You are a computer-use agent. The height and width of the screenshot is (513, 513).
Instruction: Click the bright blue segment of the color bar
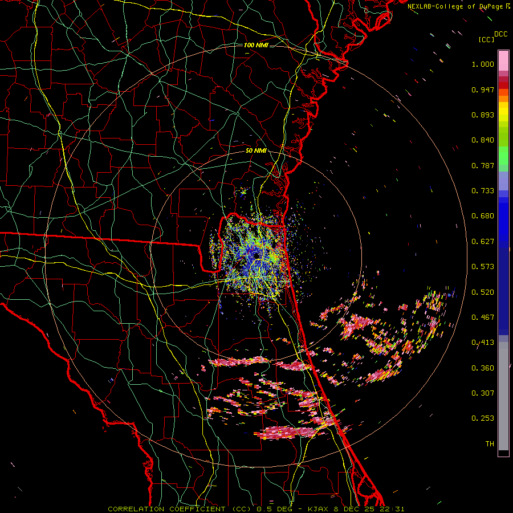(503, 222)
